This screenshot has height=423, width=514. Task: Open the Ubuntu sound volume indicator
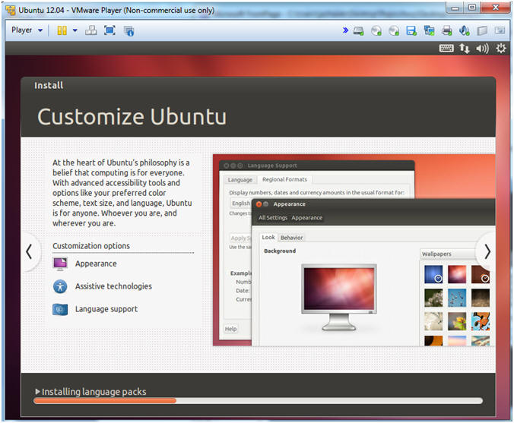coord(482,49)
